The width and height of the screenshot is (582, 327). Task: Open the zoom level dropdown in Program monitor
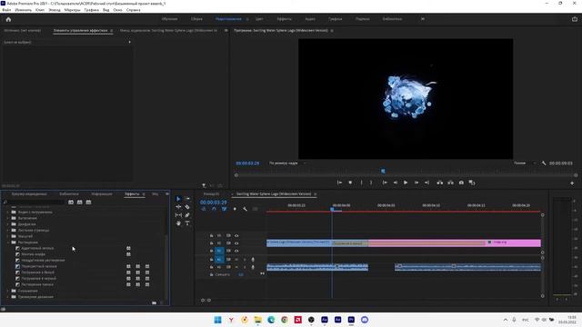click(287, 163)
